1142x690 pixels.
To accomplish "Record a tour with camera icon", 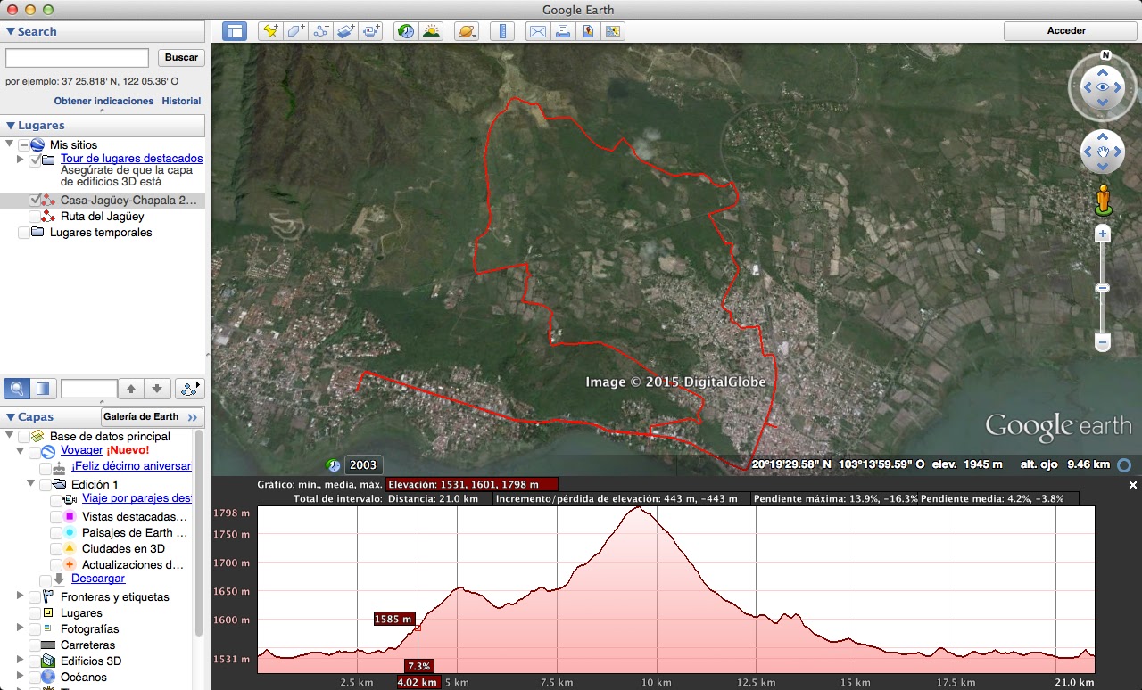I will [372, 31].
